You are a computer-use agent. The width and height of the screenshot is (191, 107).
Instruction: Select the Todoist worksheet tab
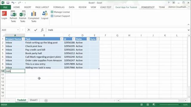pos(21,100)
